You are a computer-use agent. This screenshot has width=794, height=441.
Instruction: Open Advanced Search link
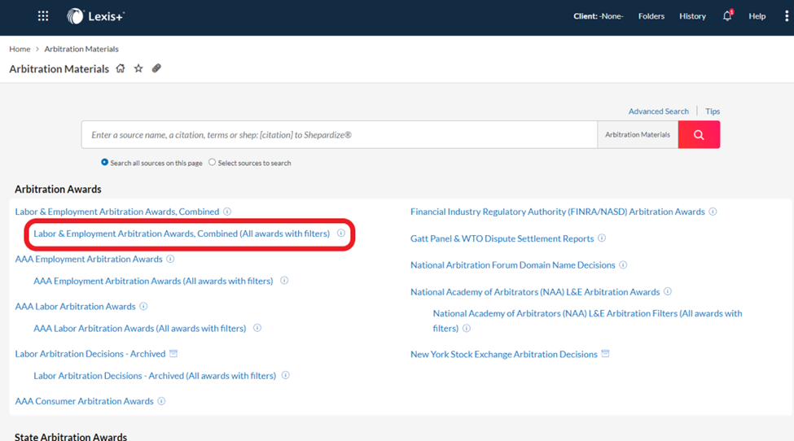coord(658,111)
